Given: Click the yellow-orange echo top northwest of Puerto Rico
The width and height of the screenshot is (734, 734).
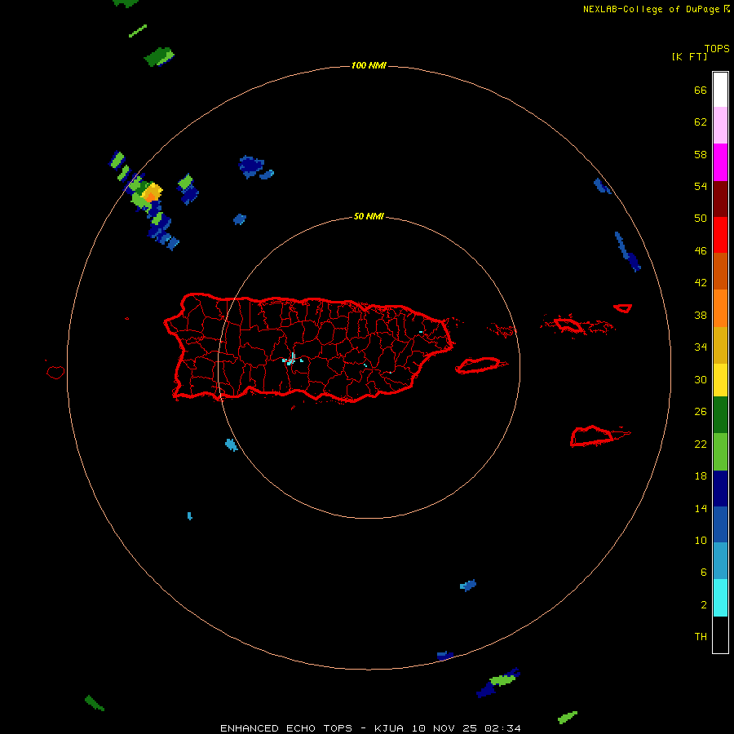Looking at the screenshot, I should click(153, 192).
